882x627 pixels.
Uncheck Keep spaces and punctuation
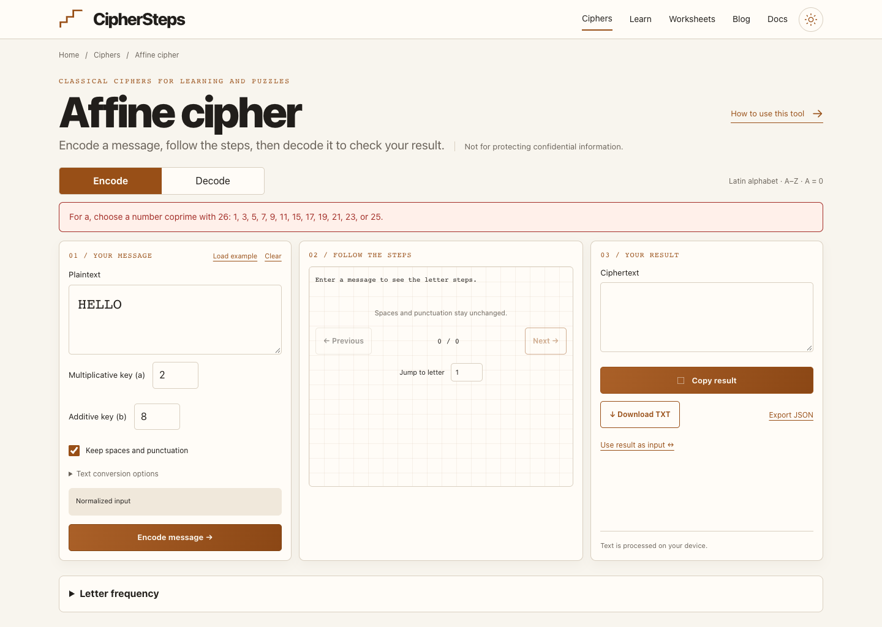click(74, 451)
